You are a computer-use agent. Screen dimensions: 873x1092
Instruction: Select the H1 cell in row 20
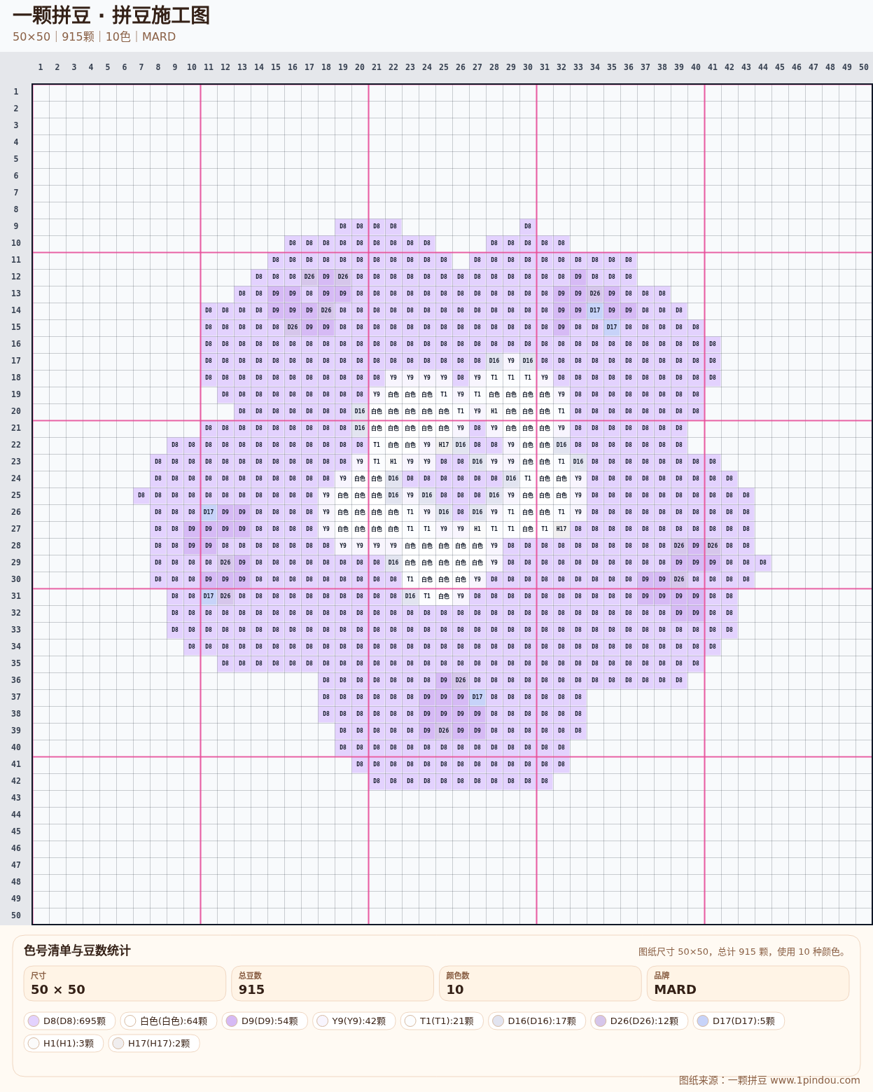[494, 411]
